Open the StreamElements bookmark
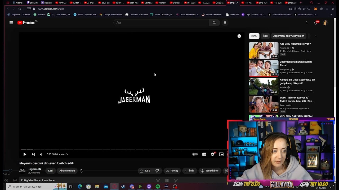Viewport: 339px width, 190px height. click(213, 15)
